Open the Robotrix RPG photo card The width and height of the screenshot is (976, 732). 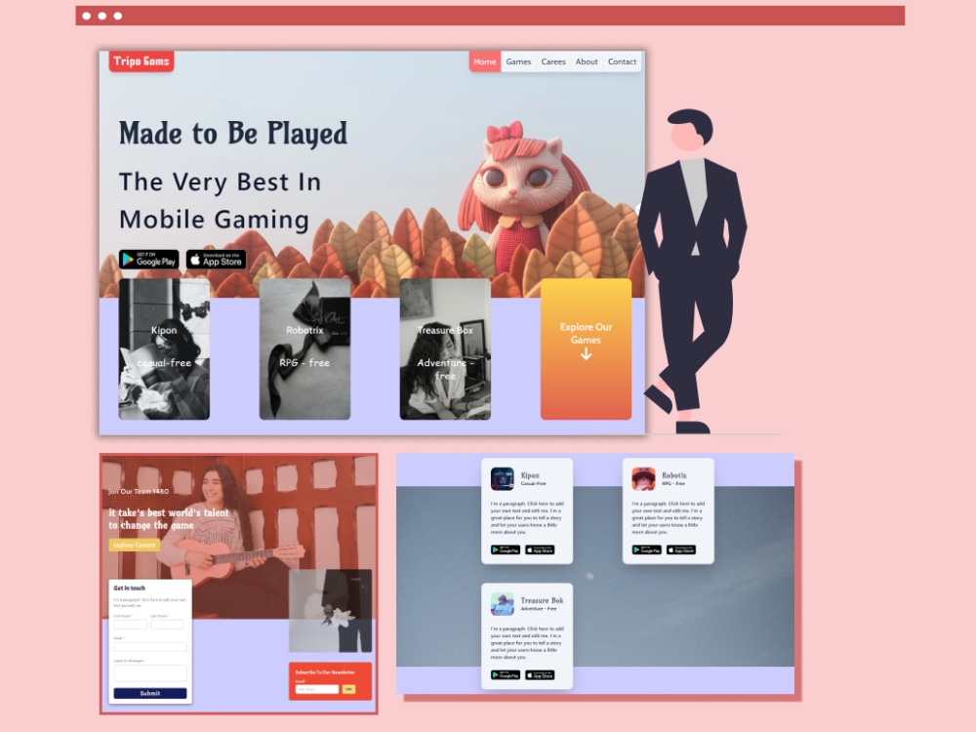pos(305,348)
